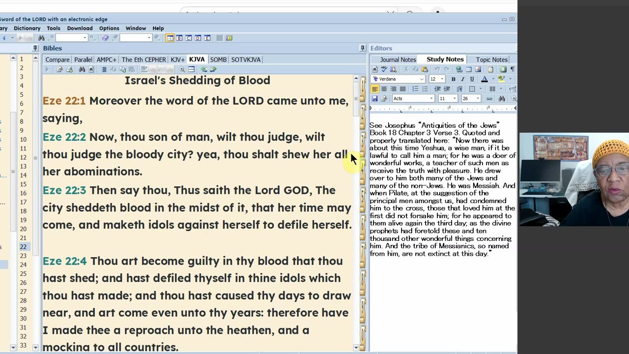The height and width of the screenshot is (354, 629).
Task: Select the SOMB Bible tab
Action: 218,59
